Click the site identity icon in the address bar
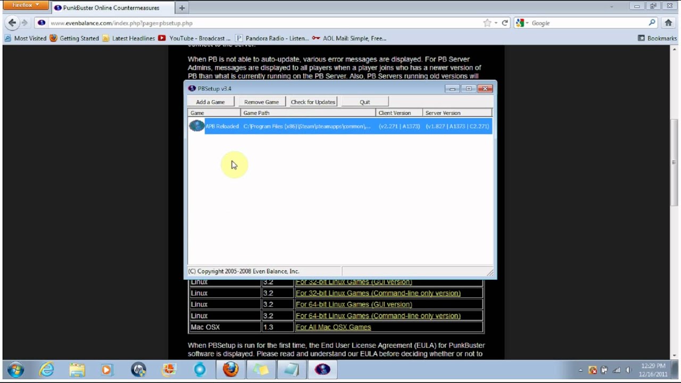Viewport: 681px width, 383px height. [x=41, y=23]
